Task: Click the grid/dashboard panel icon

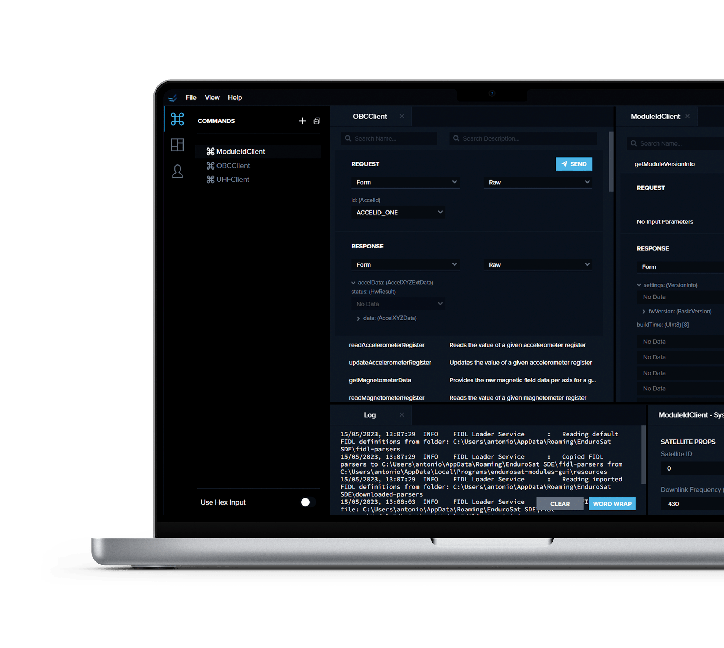Action: point(177,145)
